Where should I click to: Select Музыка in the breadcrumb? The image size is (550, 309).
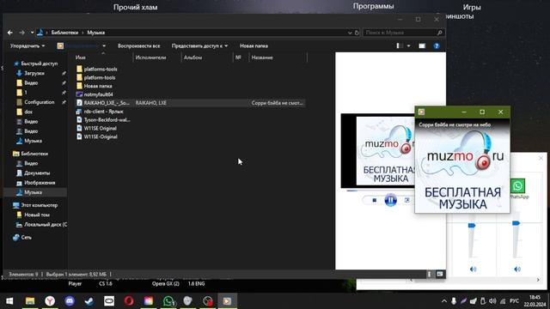pyautogui.click(x=96, y=33)
